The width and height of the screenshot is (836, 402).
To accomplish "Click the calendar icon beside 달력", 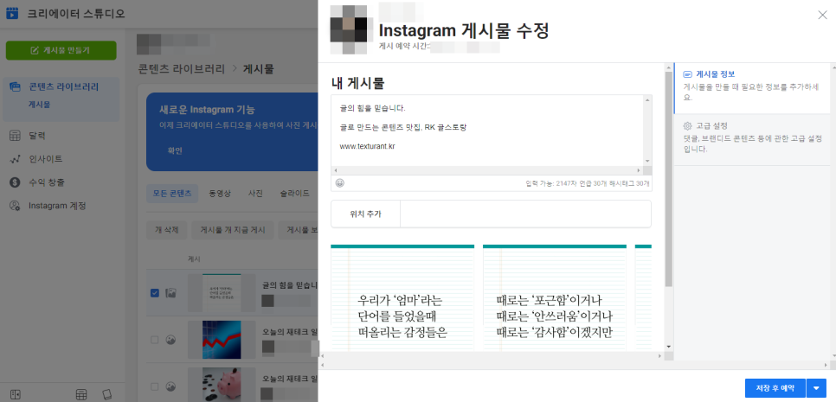I will (15, 136).
